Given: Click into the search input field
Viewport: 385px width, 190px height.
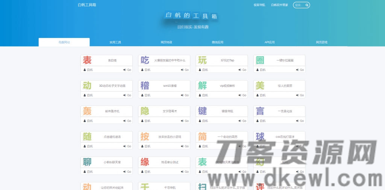Looking at the screenshot, I should coord(299,5).
